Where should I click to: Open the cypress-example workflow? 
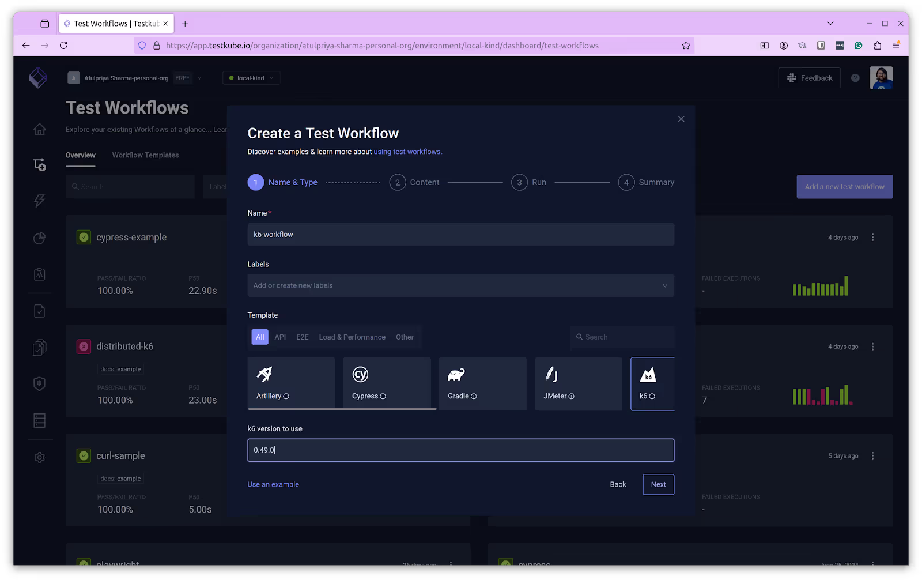[131, 238]
